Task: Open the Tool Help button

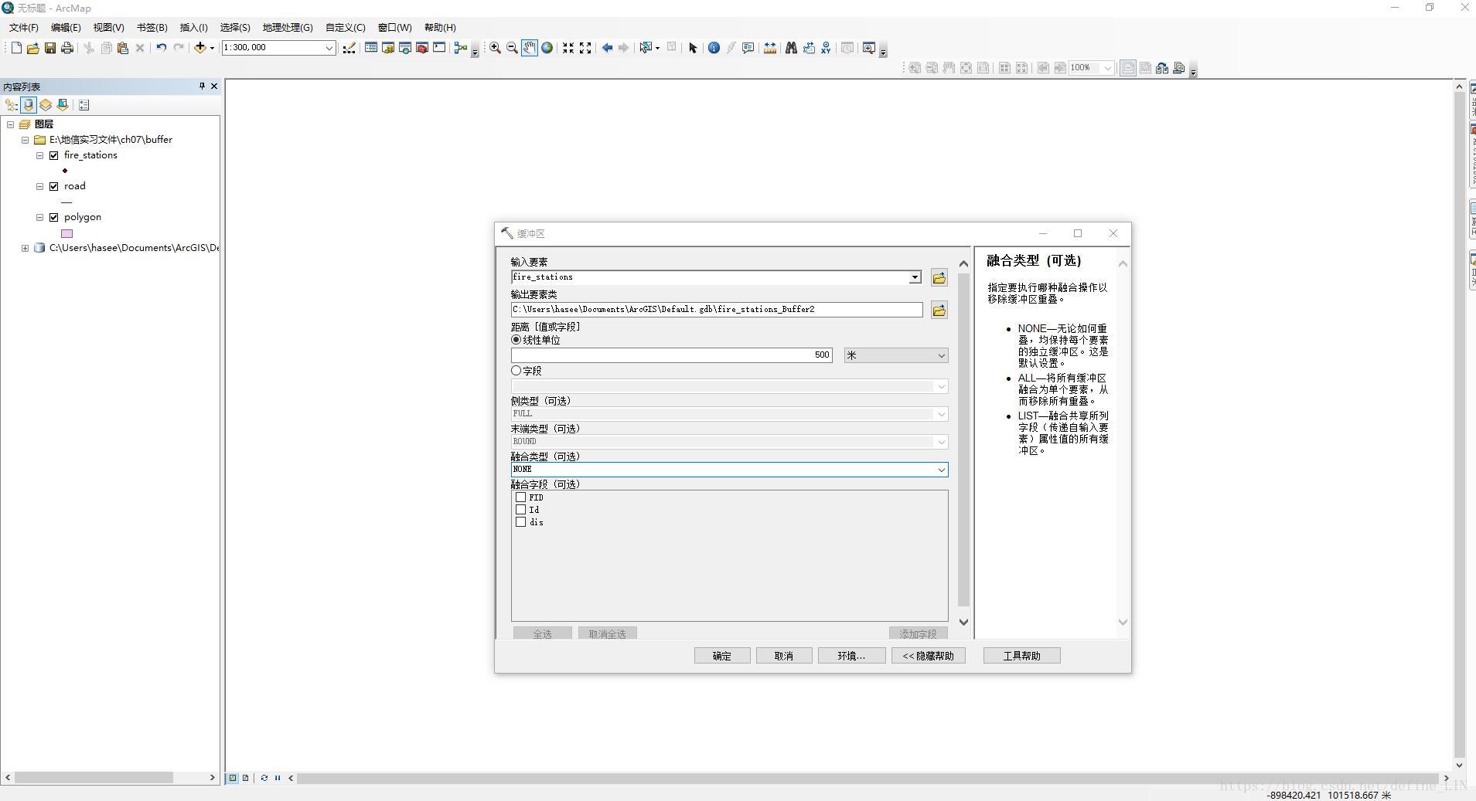Action: click(x=1022, y=656)
